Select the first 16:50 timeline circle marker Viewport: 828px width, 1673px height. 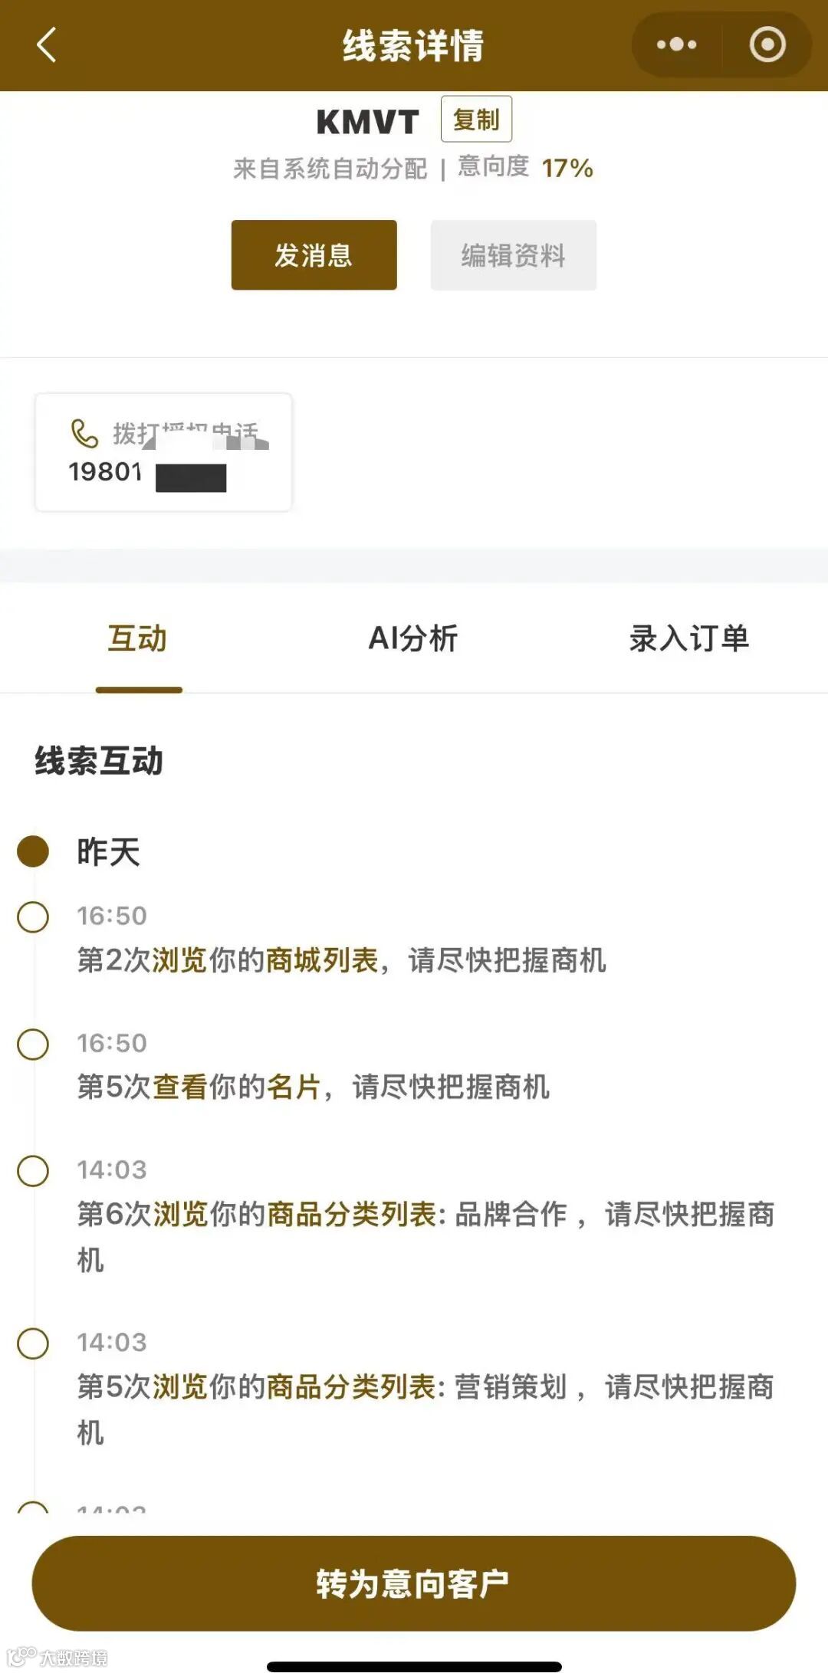point(33,917)
